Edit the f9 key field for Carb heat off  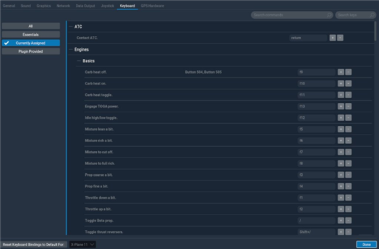[317, 72]
